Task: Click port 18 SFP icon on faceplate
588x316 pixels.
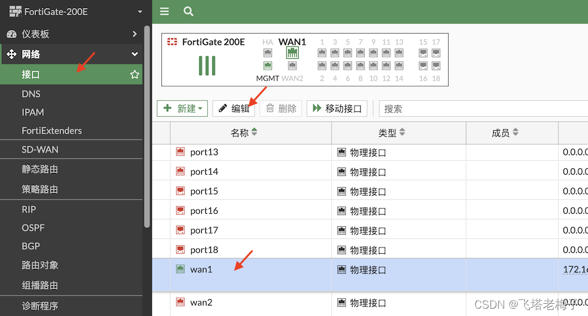Action: coord(436,66)
